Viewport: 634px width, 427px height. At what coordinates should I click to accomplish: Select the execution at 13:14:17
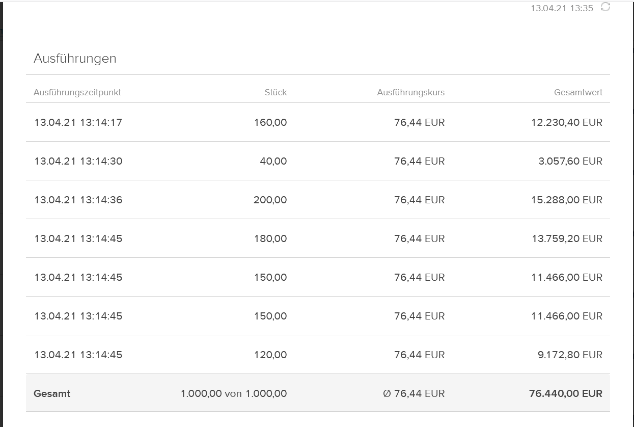tap(78, 122)
